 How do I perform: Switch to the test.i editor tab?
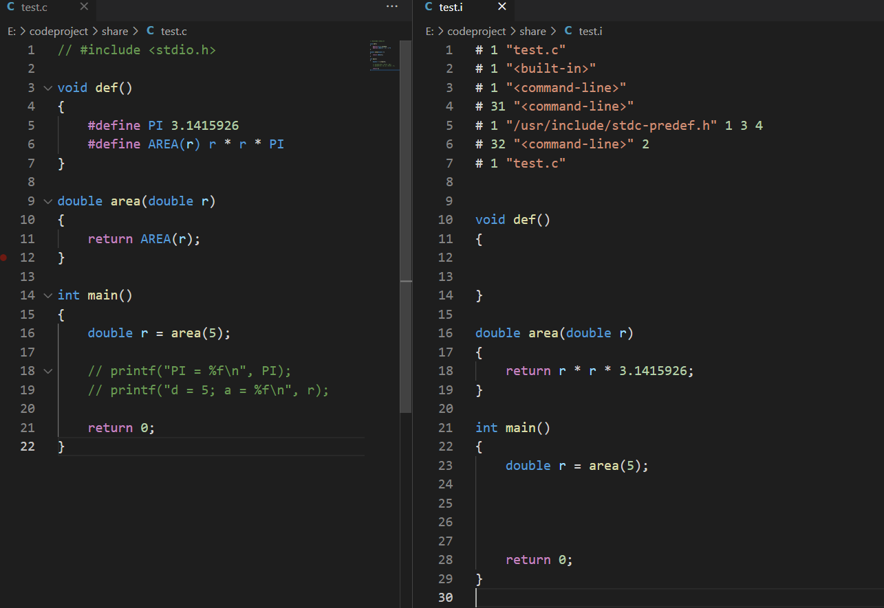pos(464,7)
